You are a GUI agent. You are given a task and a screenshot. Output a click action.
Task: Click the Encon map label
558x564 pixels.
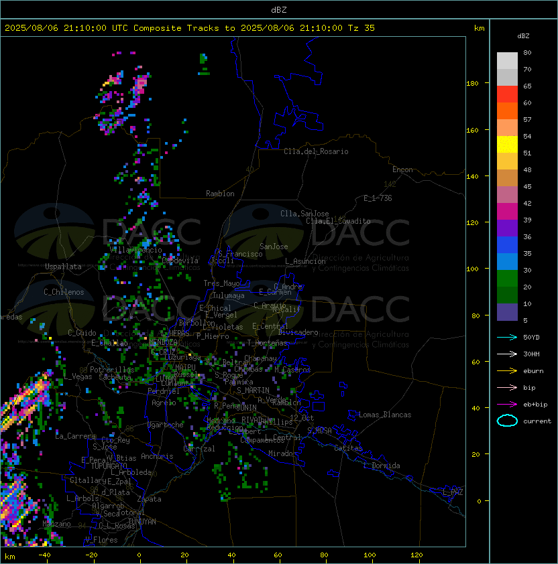[402, 169]
